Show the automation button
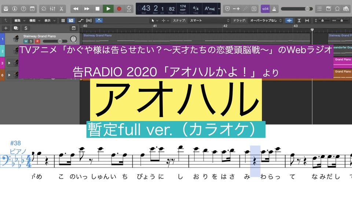Viewport: 352px width, 198px height. click(81, 21)
